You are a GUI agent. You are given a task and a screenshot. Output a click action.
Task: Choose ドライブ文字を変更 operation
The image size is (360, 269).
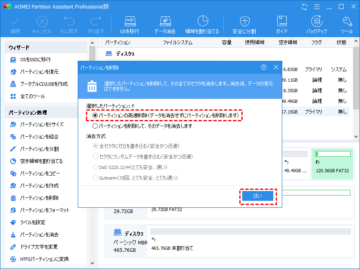point(34,247)
